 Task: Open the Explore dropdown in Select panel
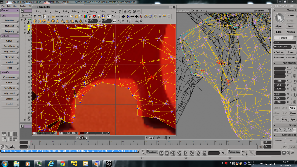click(279, 52)
